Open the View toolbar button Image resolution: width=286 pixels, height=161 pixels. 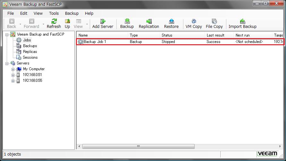79,23
